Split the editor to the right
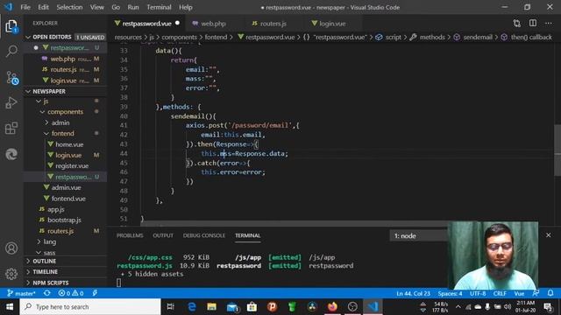The image size is (561, 315). point(533,24)
